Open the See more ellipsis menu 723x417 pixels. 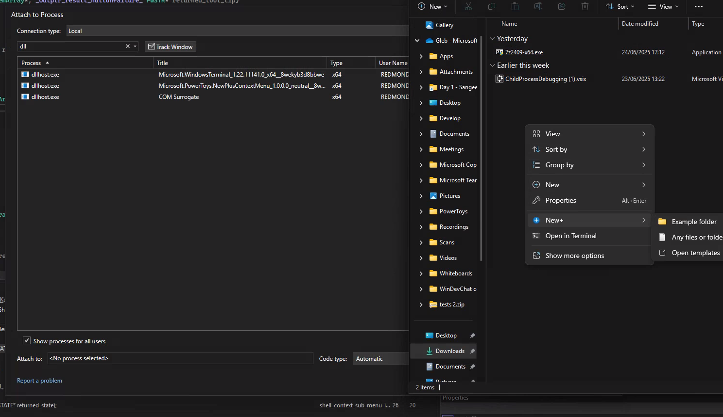(699, 6)
